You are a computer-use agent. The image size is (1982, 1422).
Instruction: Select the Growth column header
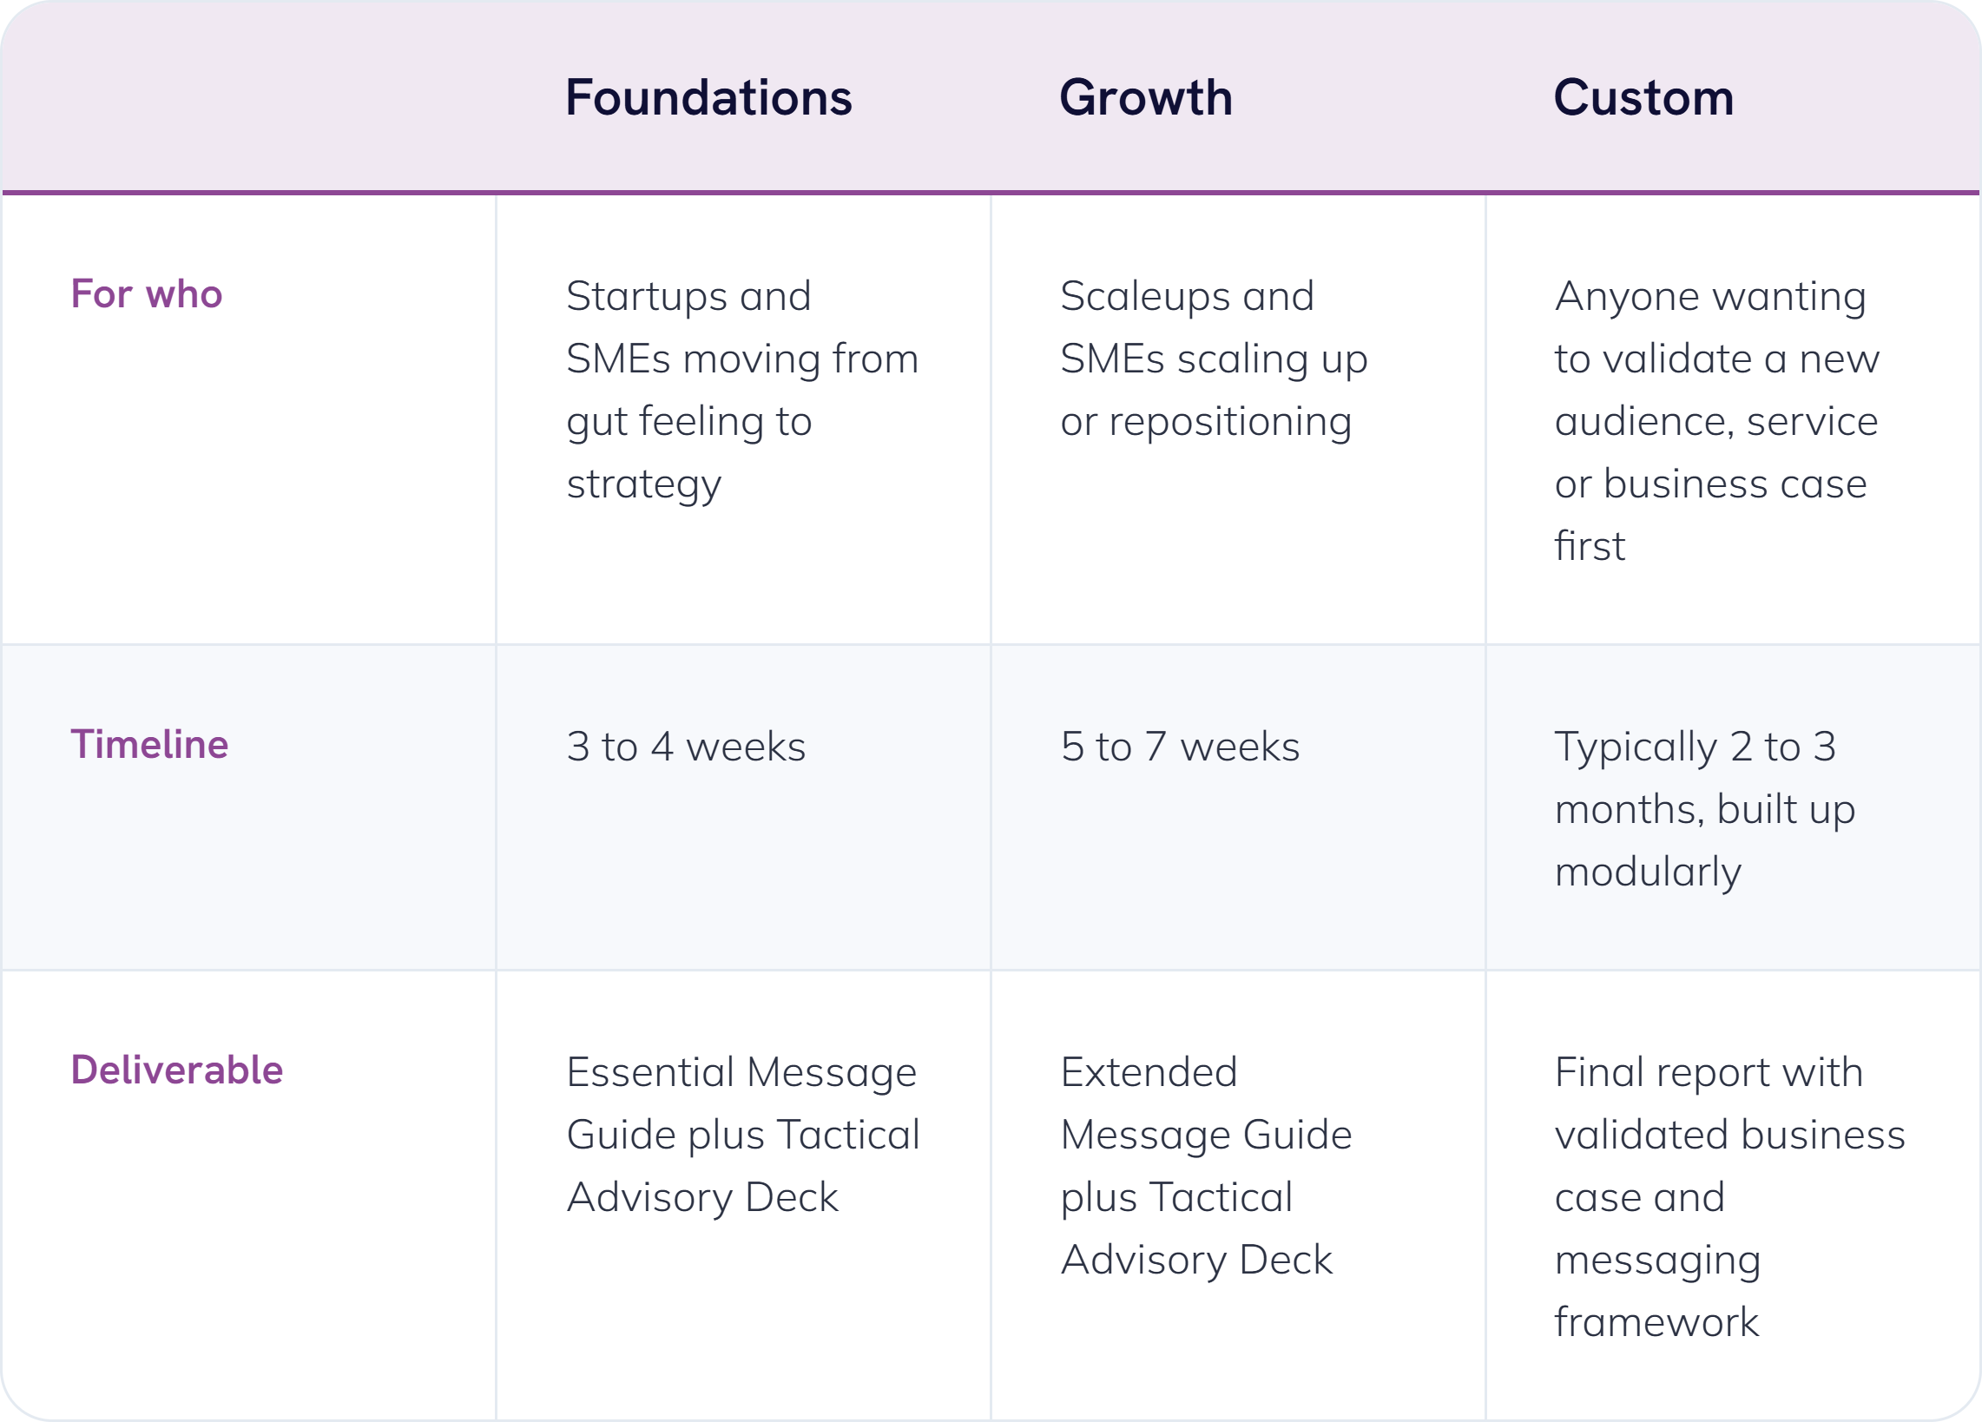click(1146, 97)
